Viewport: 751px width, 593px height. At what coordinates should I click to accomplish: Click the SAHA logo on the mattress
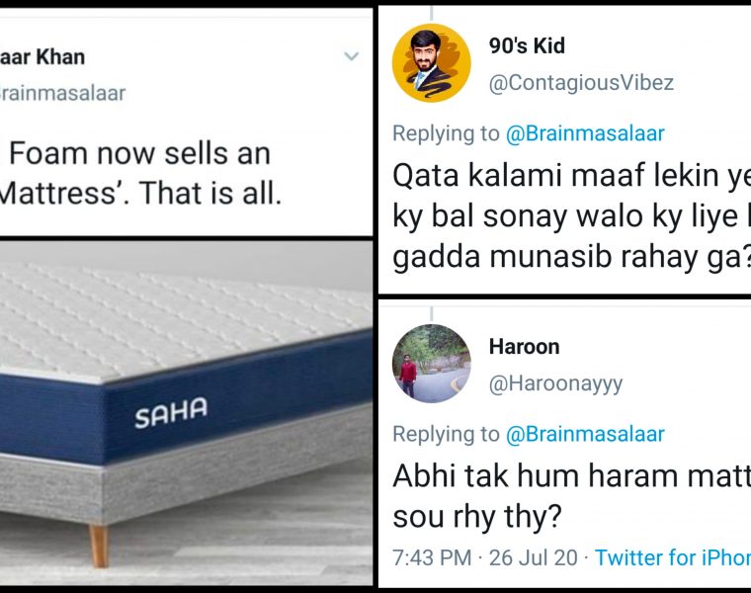tap(171, 414)
